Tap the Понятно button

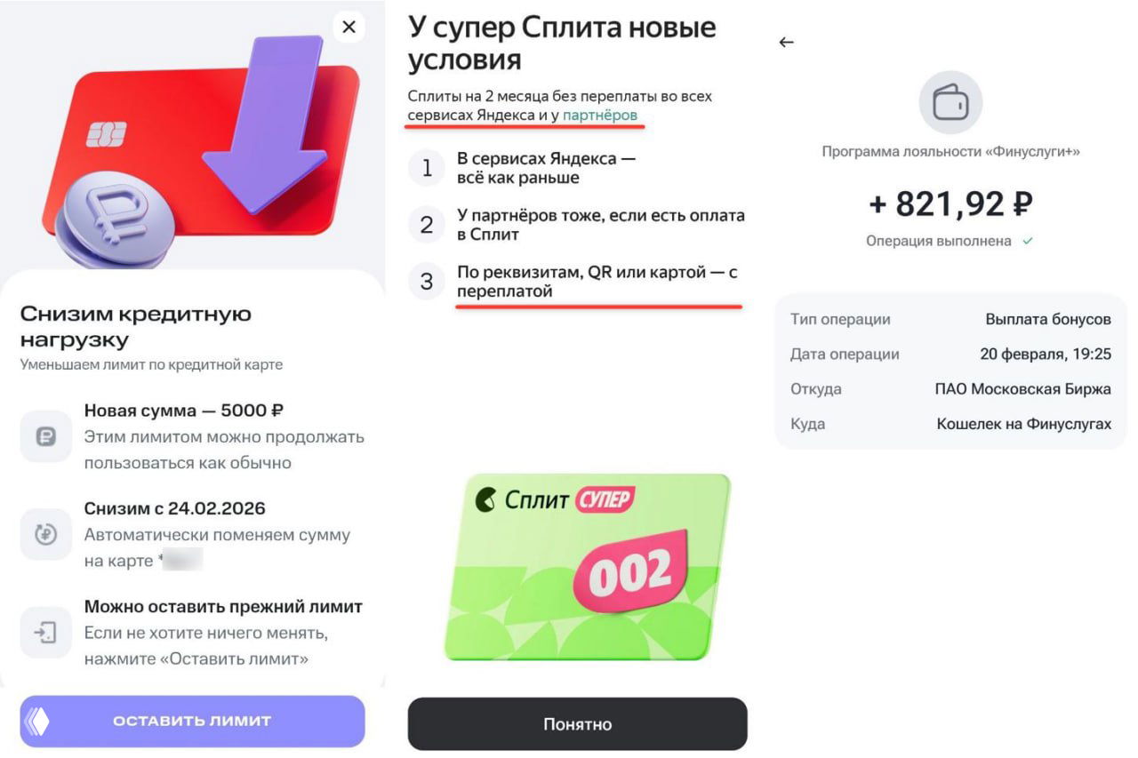(577, 723)
